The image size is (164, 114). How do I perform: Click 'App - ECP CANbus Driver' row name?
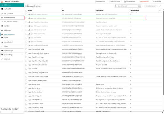click(36, 104)
